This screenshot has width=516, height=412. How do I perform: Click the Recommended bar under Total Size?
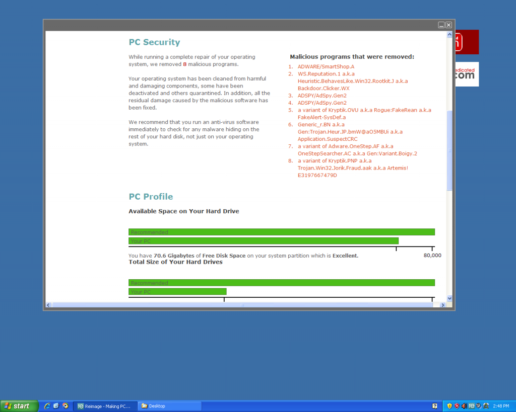pyautogui.click(x=282, y=283)
